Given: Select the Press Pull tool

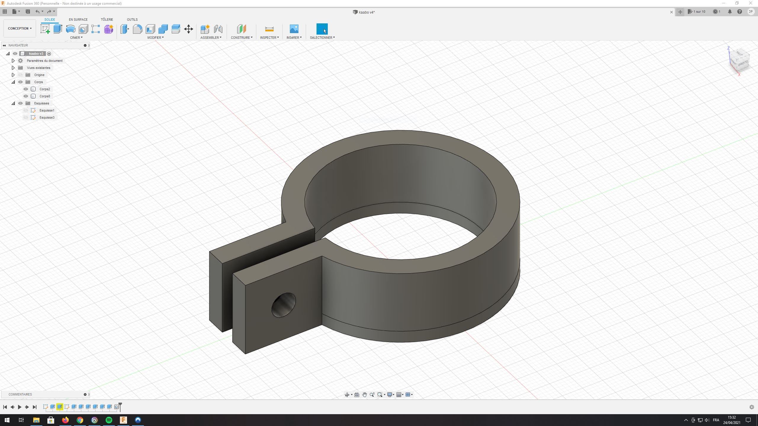Looking at the screenshot, I should (x=125, y=29).
